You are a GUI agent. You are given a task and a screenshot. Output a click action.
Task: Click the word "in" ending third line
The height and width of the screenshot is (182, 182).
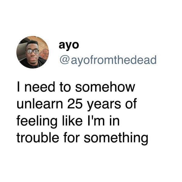click(115, 120)
